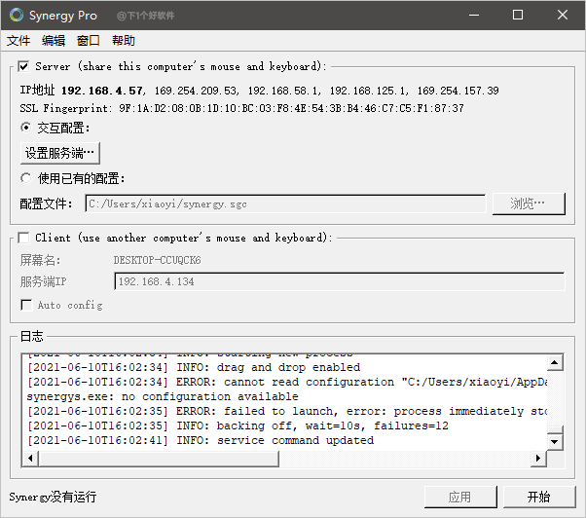Click the 'cannot read configuration' error log line
Screen dimensions: 586x518
point(287,382)
